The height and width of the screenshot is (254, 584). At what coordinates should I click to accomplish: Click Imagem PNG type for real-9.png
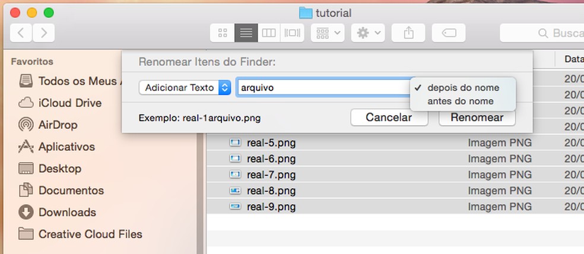pos(500,207)
